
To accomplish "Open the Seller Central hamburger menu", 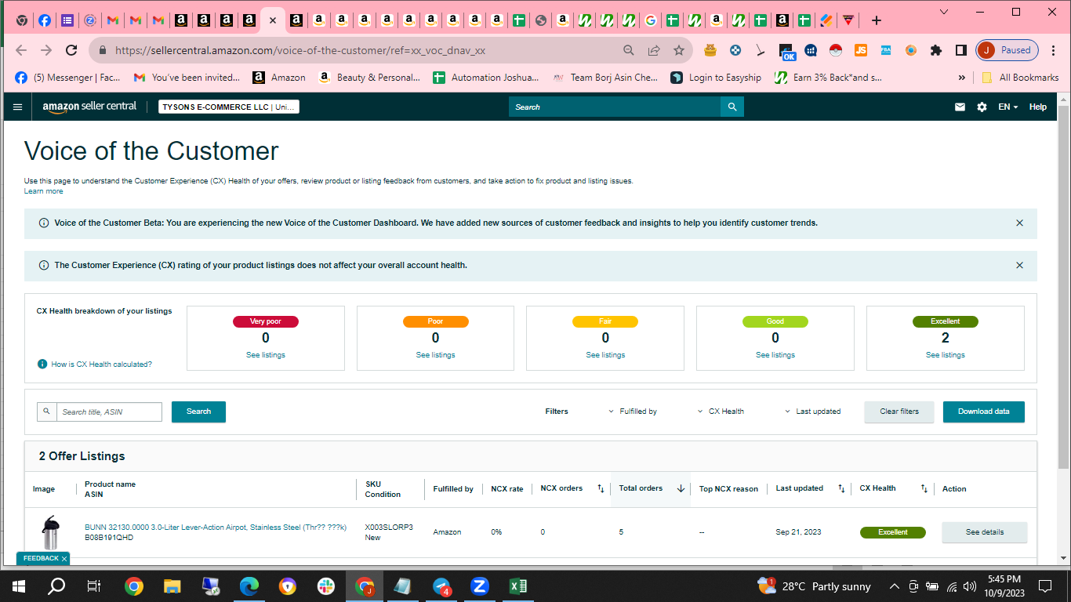I will click(18, 107).
